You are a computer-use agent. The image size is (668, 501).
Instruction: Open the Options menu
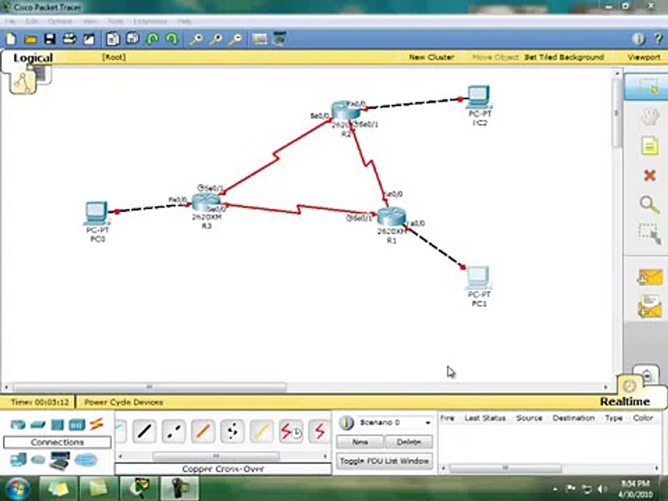point(60,22)
